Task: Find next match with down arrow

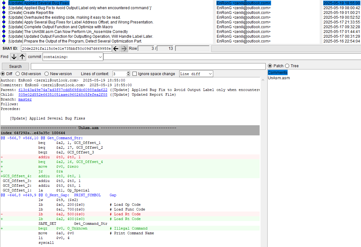Action: 14,57
